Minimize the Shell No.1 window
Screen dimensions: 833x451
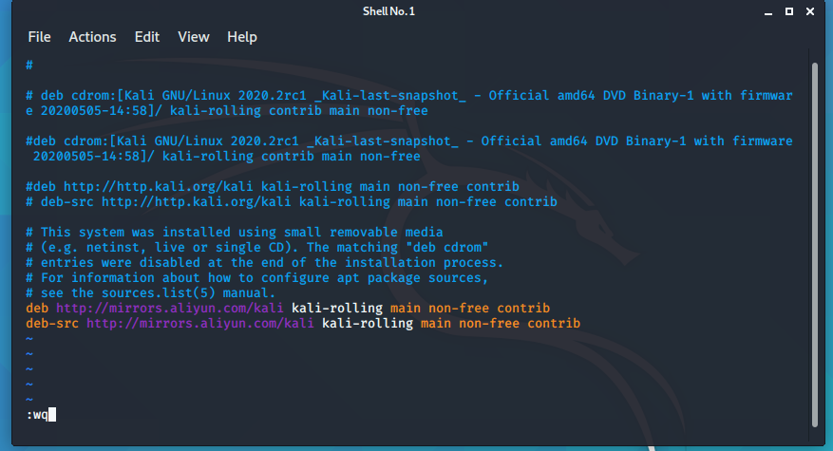point(768,11)
